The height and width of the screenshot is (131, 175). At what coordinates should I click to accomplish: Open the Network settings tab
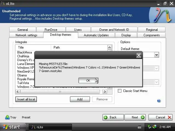tap(26, 35)
